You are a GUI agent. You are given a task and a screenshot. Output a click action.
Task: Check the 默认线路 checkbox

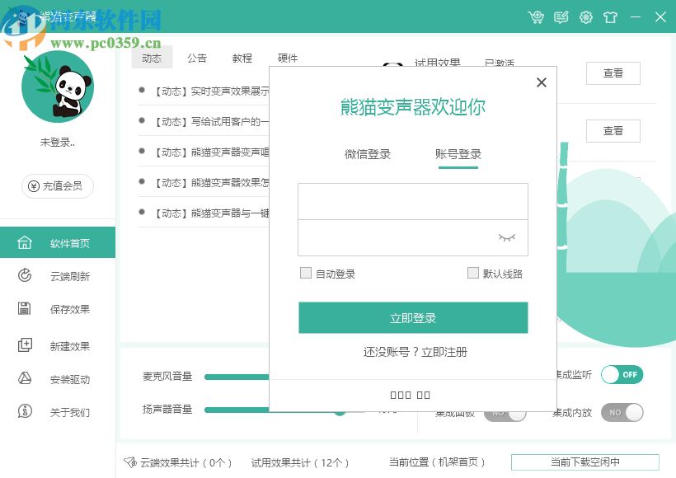click(473, 273)
